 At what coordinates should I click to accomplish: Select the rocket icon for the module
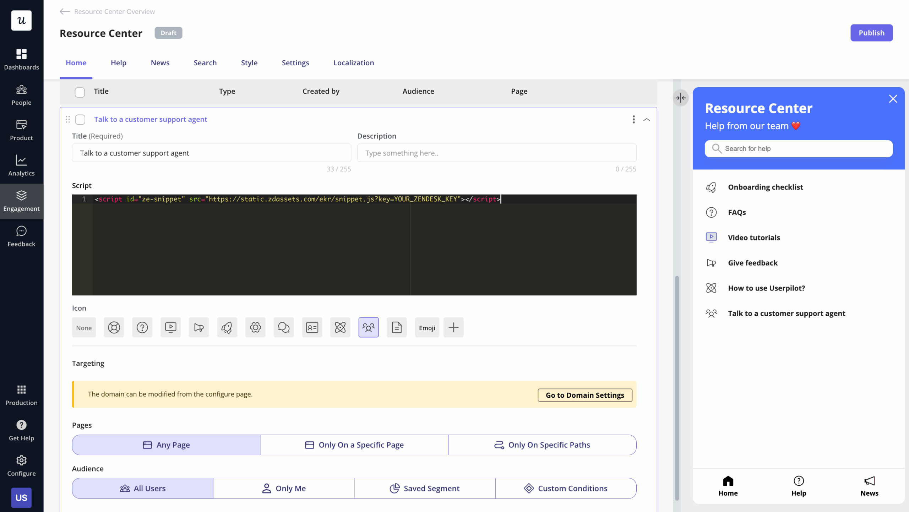[x=227, y=327]
